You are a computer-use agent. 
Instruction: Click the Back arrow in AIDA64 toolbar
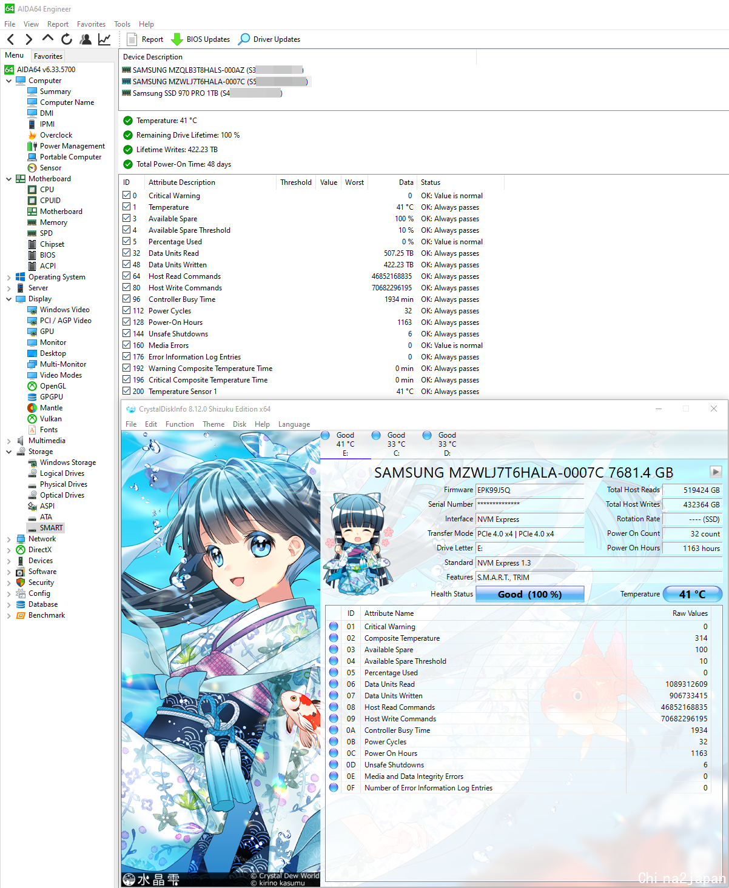10,39
